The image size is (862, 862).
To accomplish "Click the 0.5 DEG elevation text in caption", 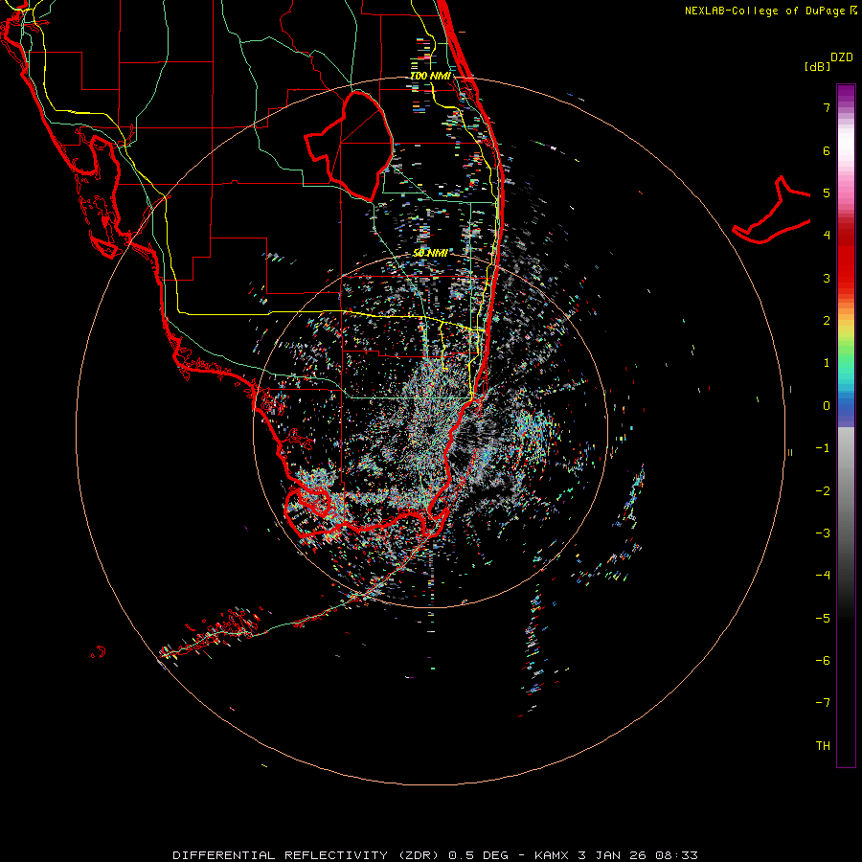I will click(479, 855).
